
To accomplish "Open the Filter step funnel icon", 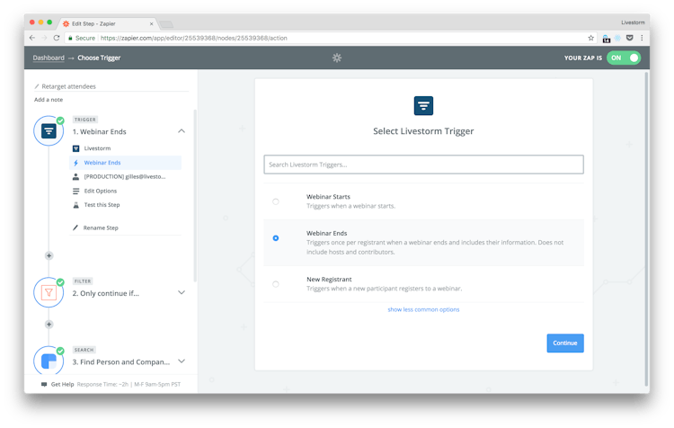I will coord(49,293).
